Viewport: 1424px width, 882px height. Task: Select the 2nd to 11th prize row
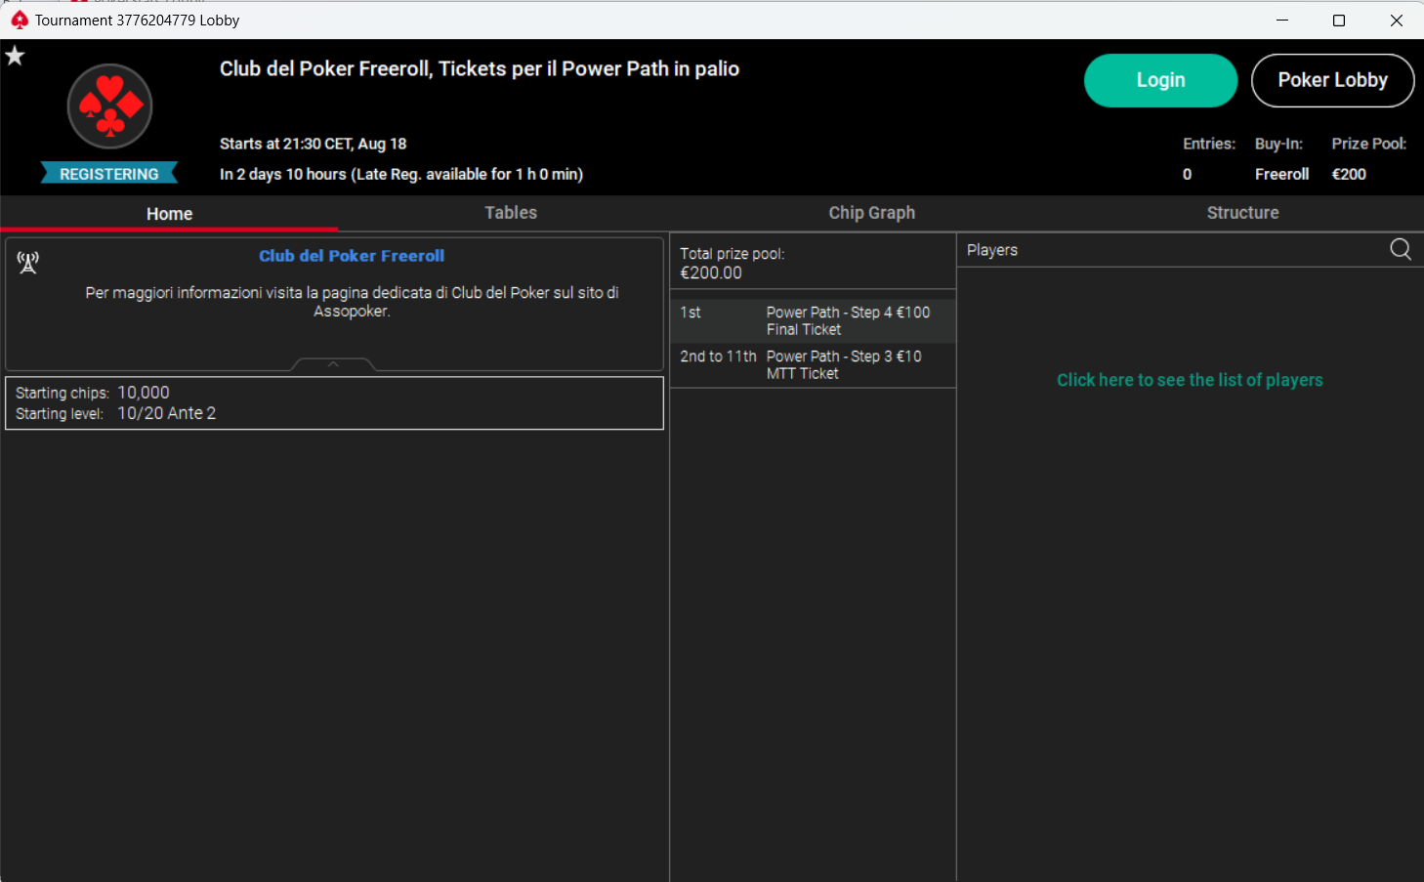pos(813,364)
